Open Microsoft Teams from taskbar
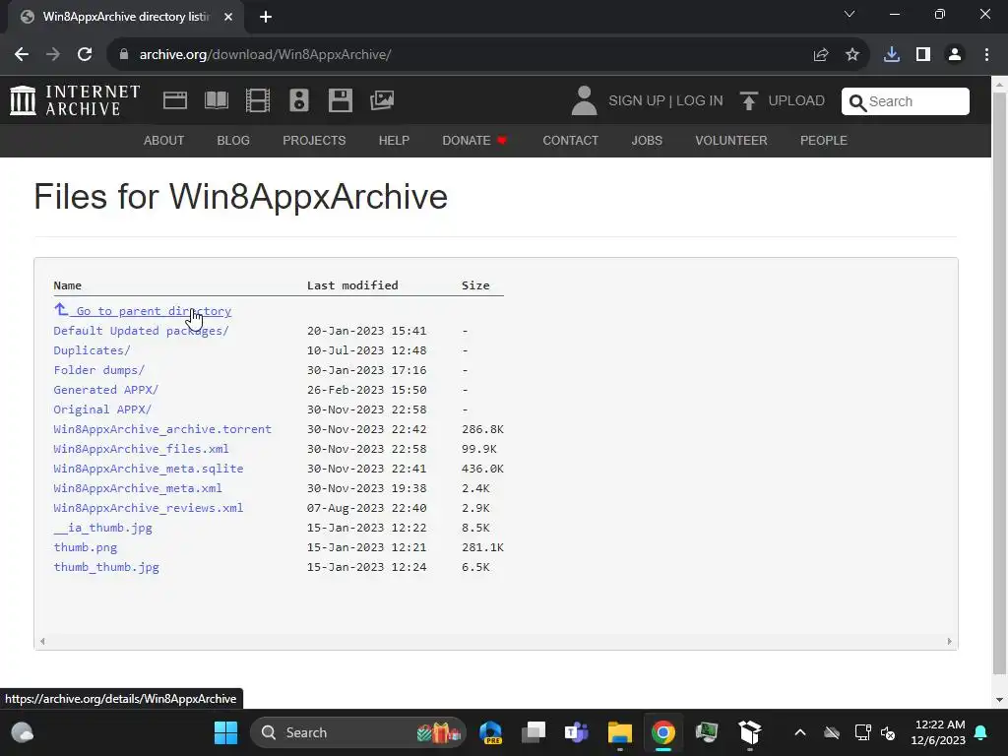Image resolution: width=1008 pixels, height=756 pixels. [577, 732]
